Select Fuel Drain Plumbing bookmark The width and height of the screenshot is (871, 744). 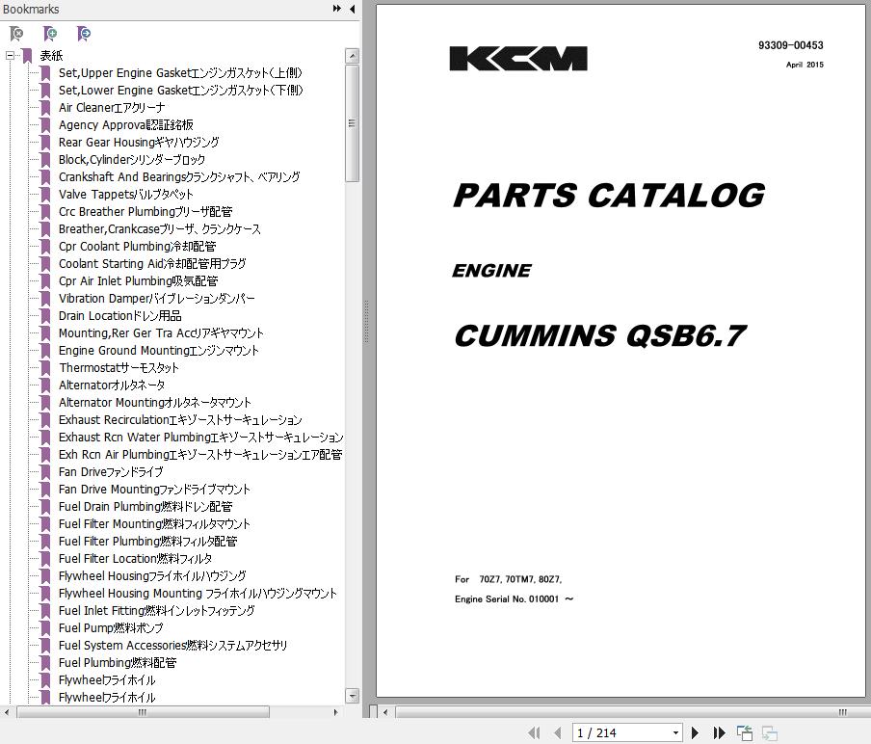pos(145,507)
